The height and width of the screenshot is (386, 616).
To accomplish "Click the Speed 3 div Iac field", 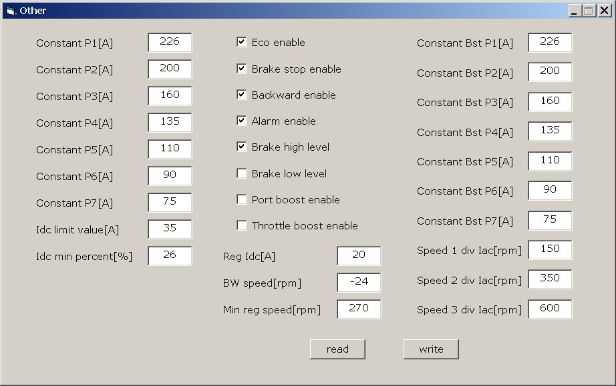I will 550,309.
